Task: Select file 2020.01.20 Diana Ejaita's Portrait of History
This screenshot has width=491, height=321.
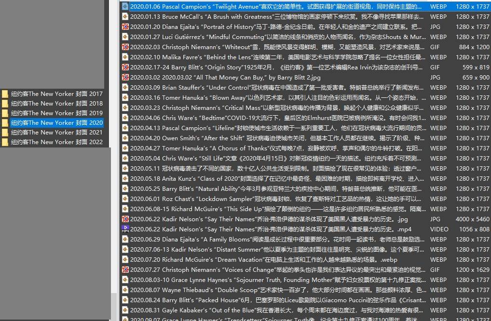Action: click(x=276, y=27)
